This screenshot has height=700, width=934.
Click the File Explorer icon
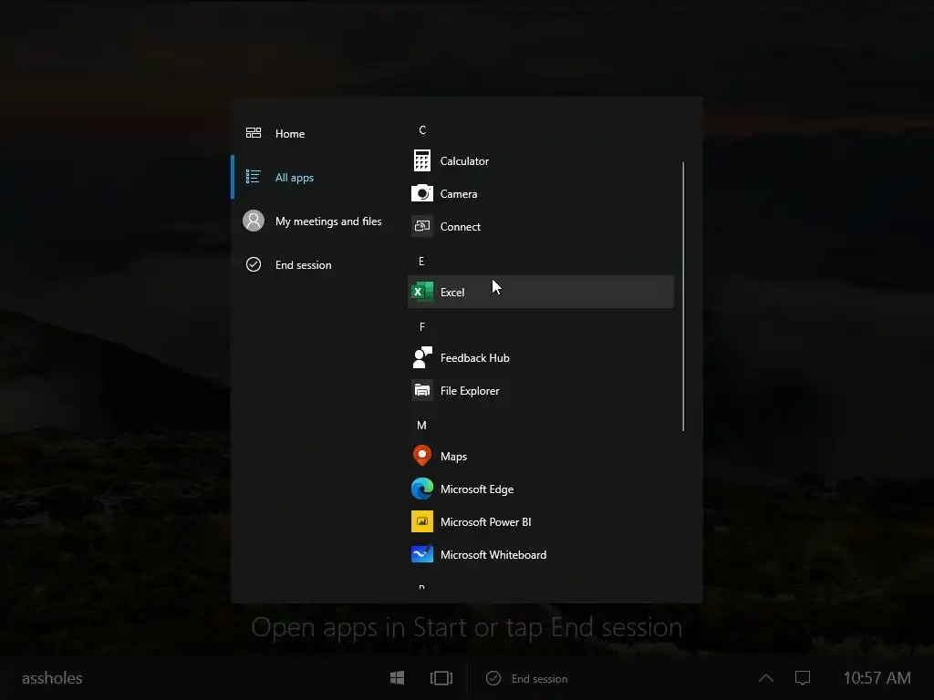pyautogui.click(x=421, y=390)
